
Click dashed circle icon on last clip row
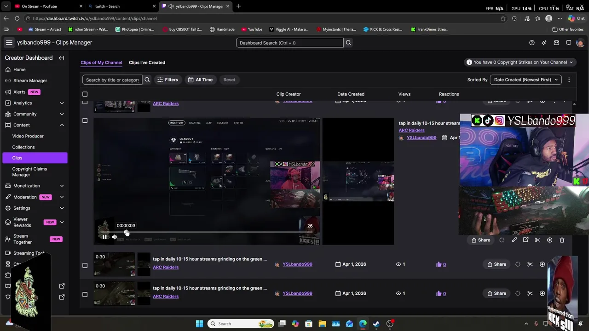click(x=518, y=293)
